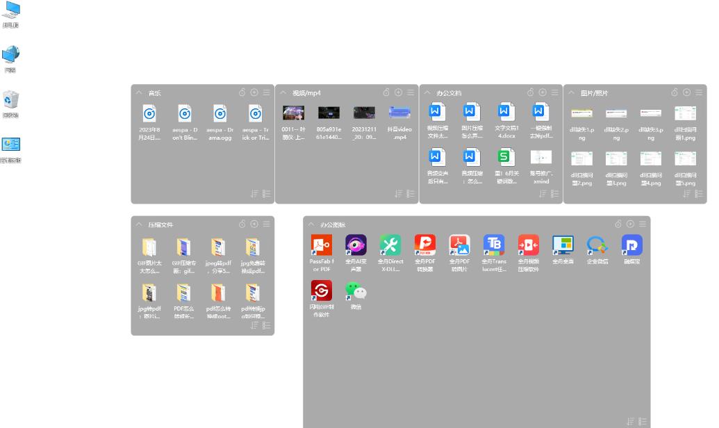Open the 办公图标 panel hamburger menu
Image resolution: width=719 pixels, height=428 pixels.
[643, 224]
